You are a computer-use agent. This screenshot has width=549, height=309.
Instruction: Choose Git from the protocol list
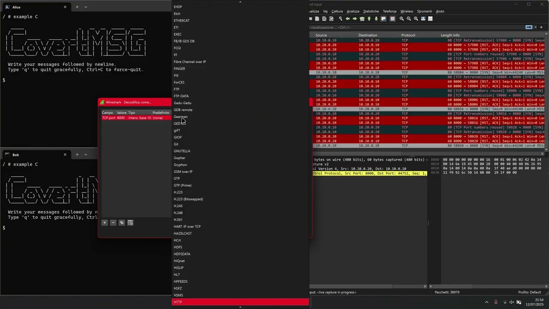[x=240, y=144]
